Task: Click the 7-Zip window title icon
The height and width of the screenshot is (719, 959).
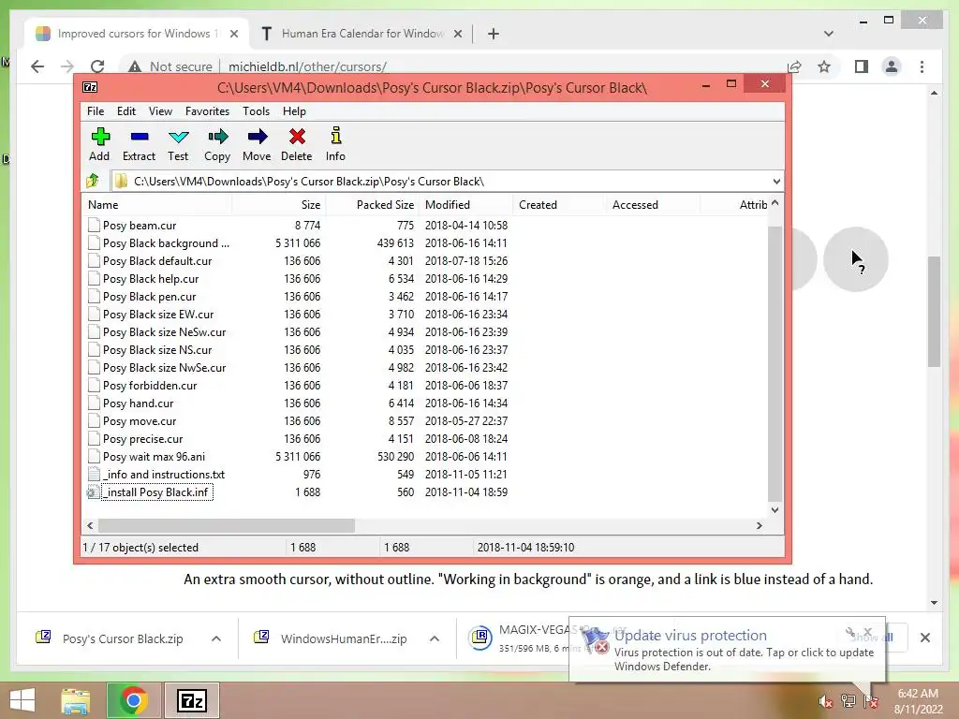Action: [x=90, y=87]
